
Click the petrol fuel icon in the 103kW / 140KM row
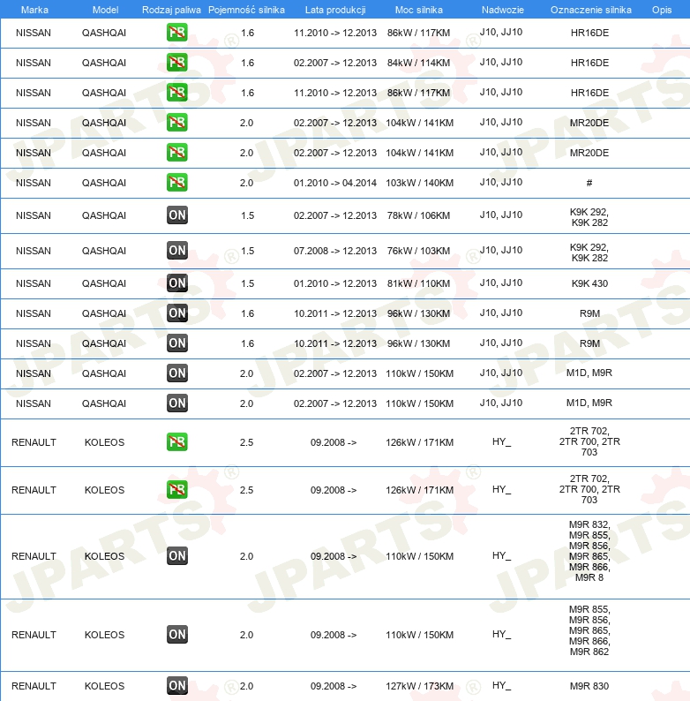click(x=177, y=183)
